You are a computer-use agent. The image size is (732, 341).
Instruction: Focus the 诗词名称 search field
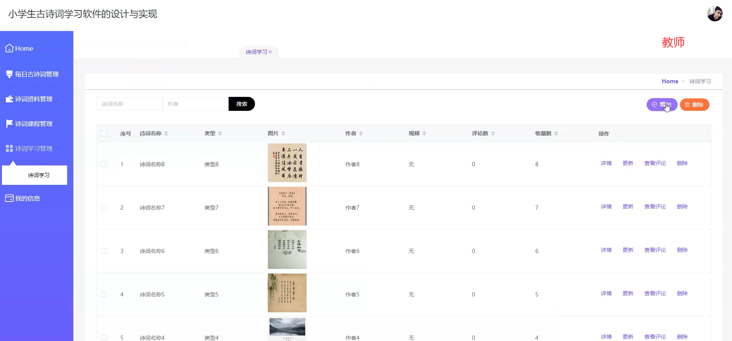[130, 104]
